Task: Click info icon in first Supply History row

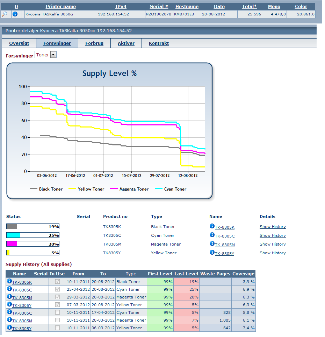Action: (x=9, y=281)
